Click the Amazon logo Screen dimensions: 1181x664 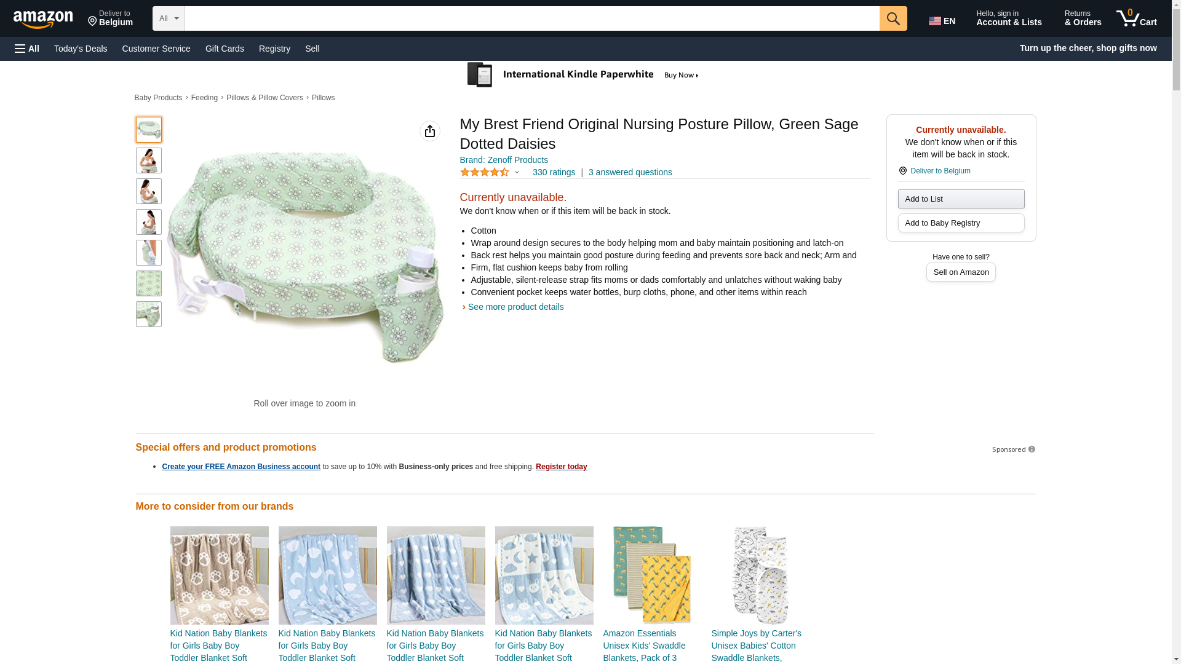coord(43,19)
